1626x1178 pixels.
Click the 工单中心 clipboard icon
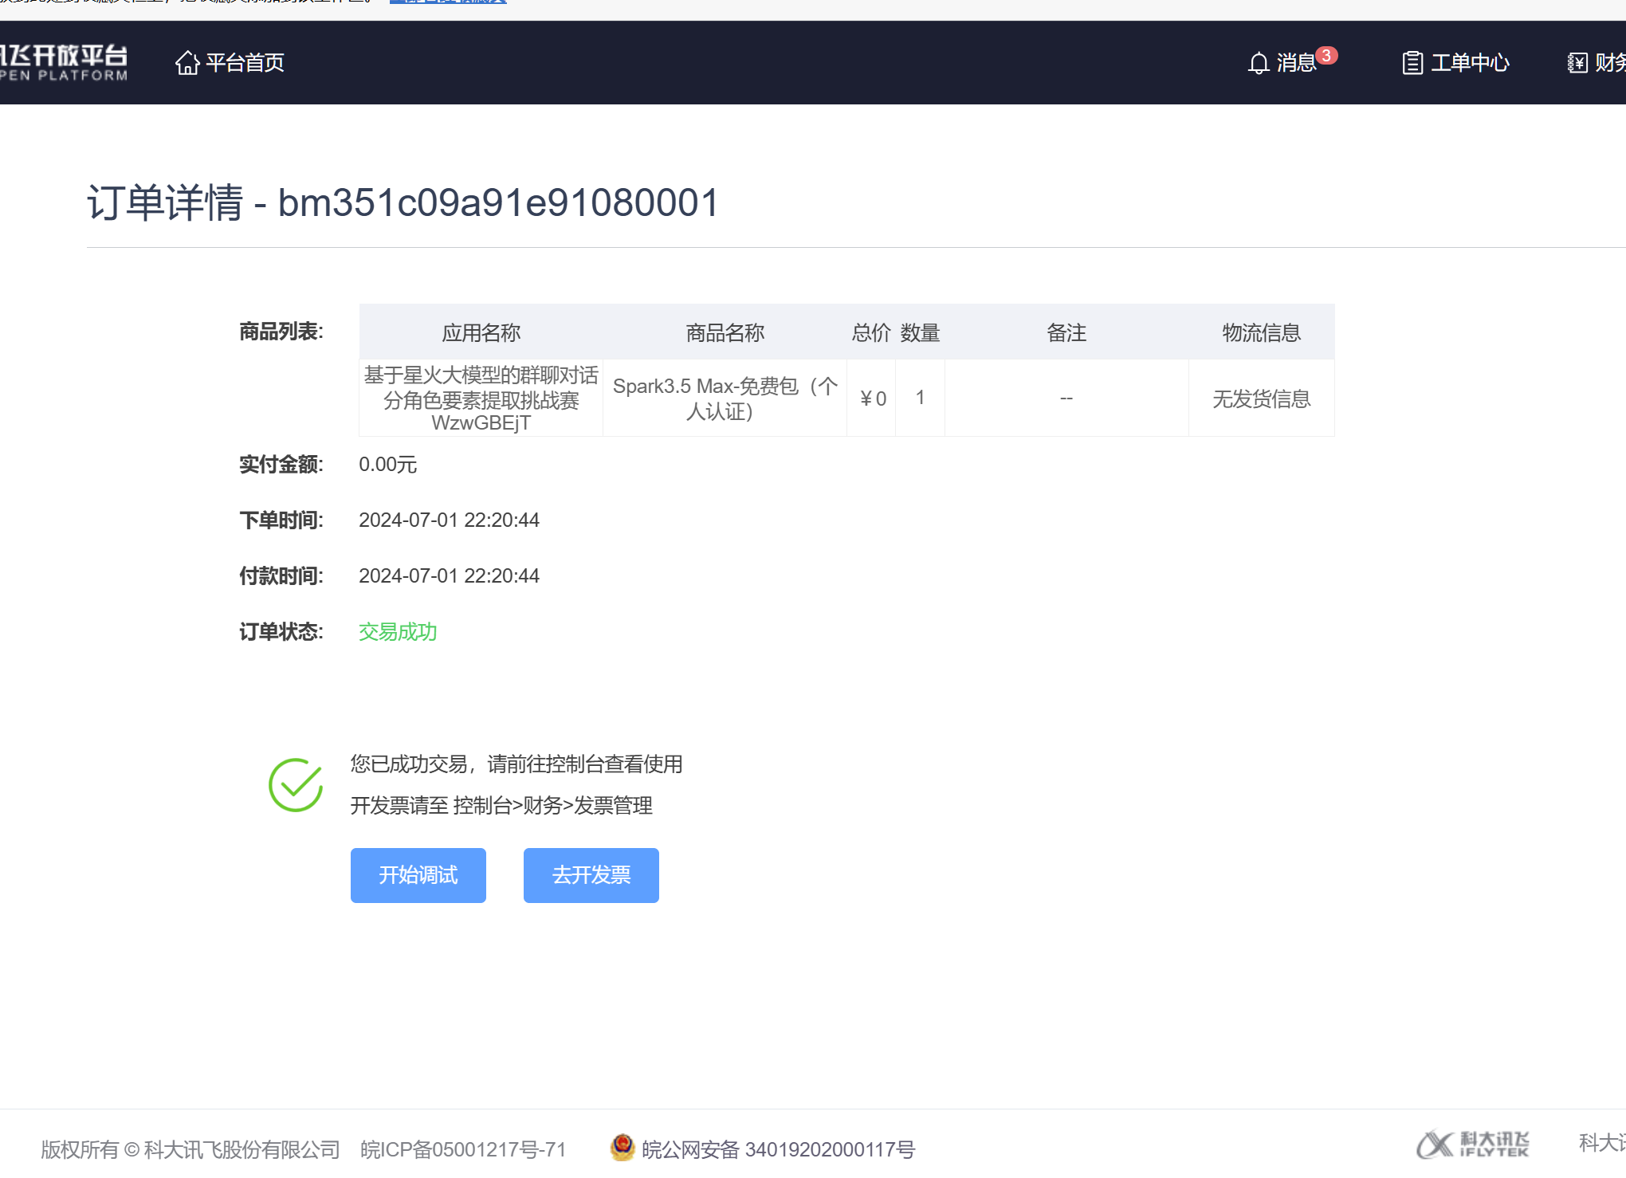click(1412, 63)
